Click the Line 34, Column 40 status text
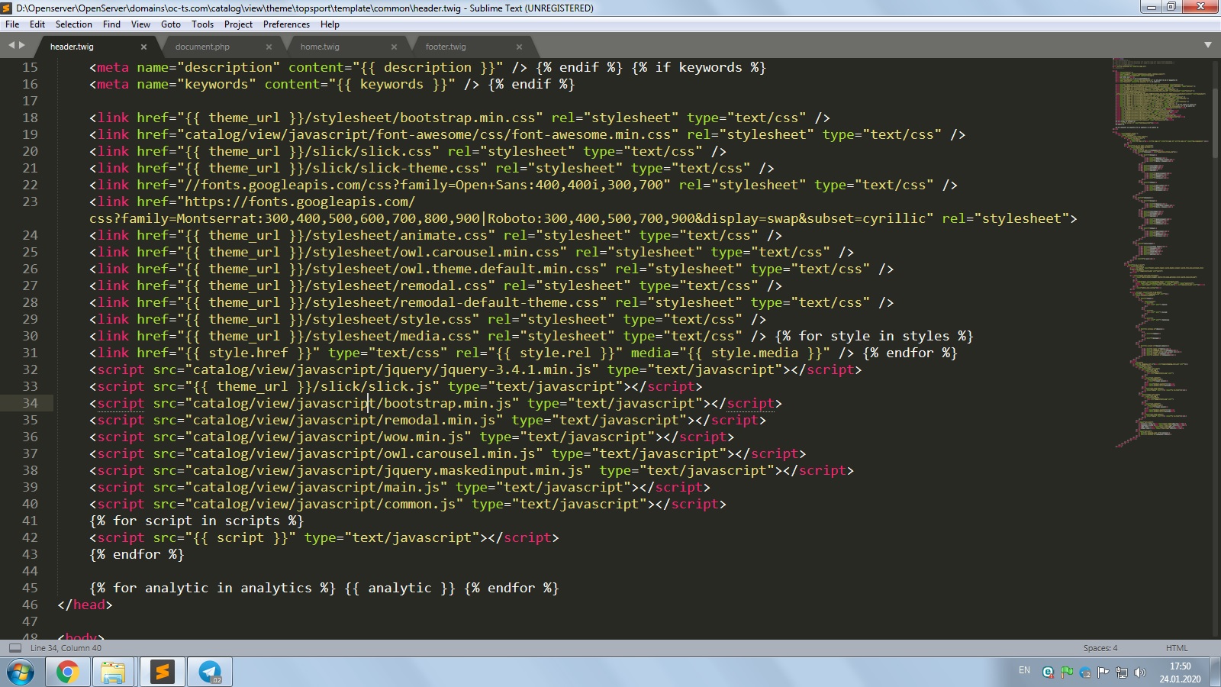 (66, 648)
